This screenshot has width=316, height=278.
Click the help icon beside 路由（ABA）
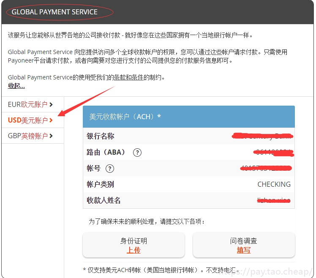[x=137, y=153]
